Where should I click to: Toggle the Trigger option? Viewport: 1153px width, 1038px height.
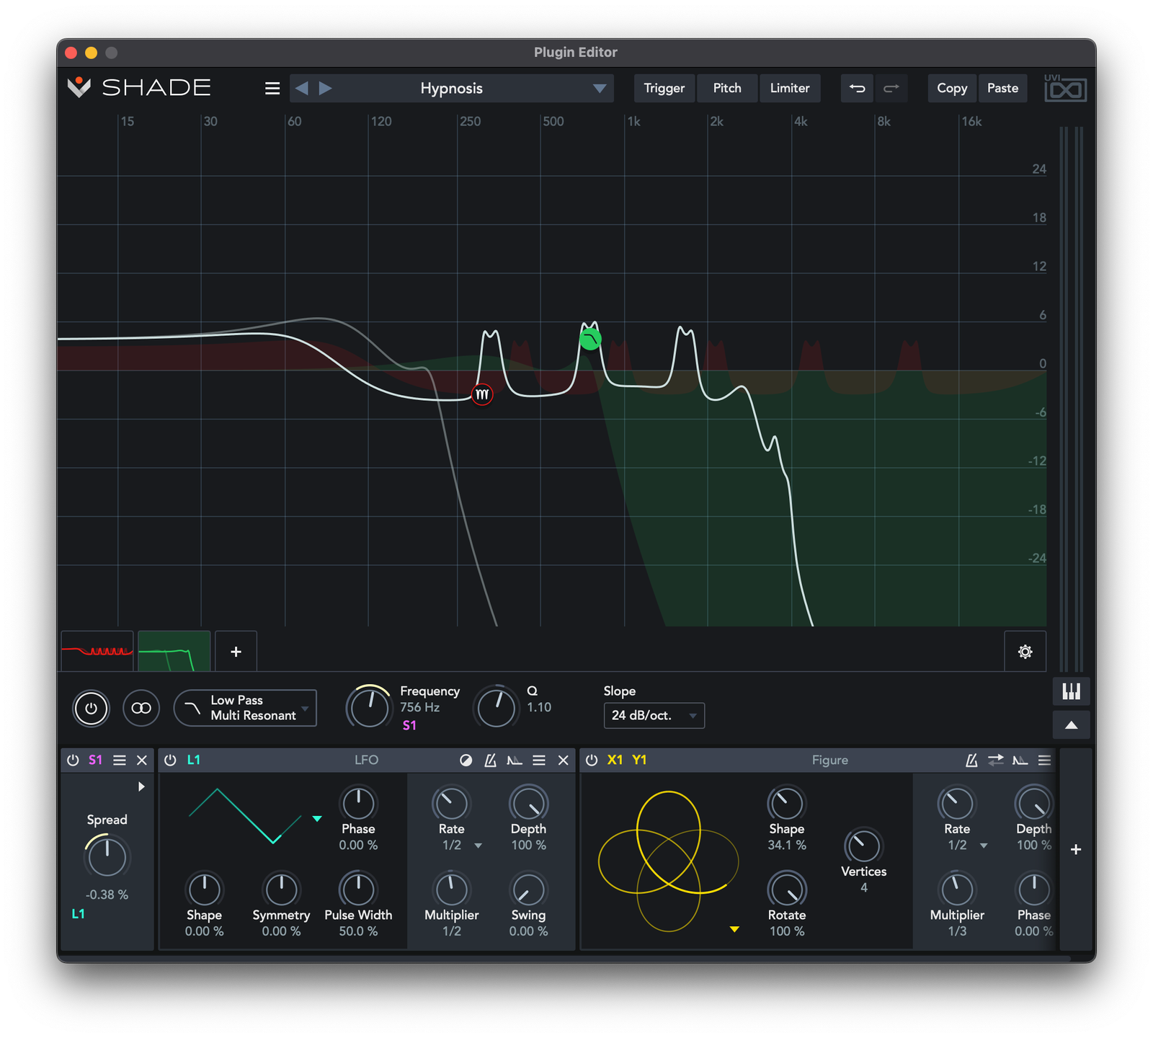click(x=664, y=88)
